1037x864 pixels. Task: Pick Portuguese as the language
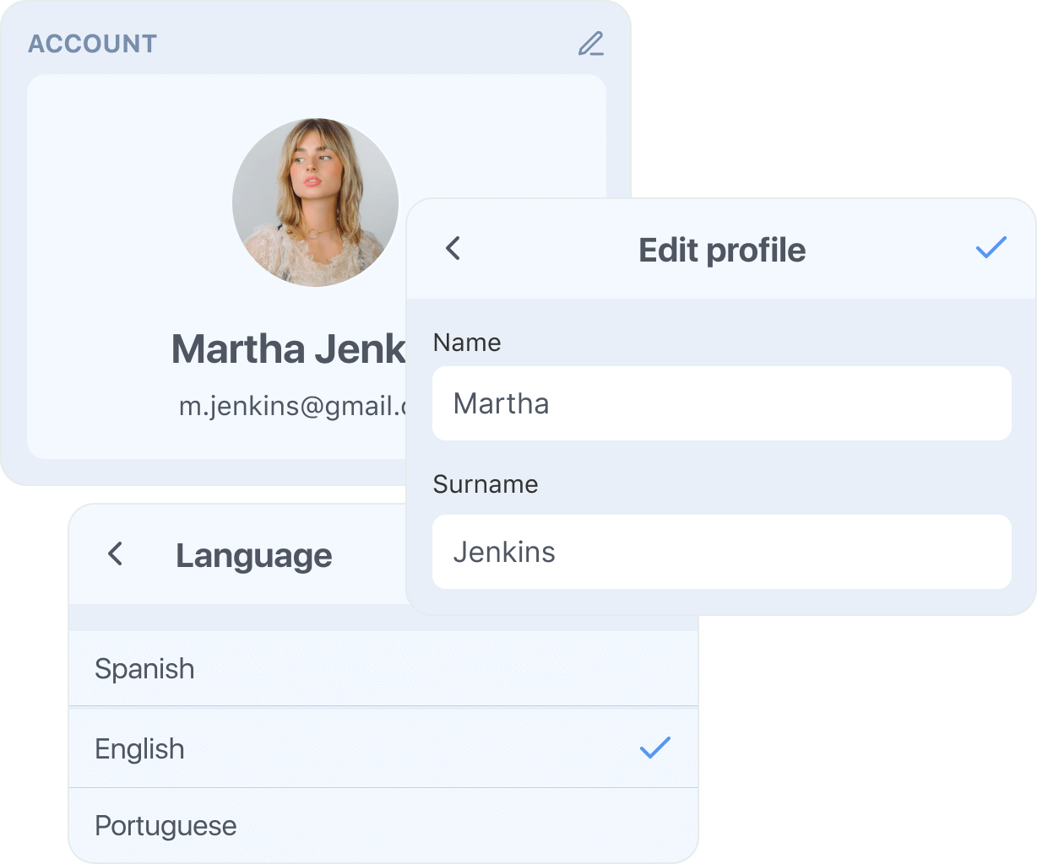[253, 825]
